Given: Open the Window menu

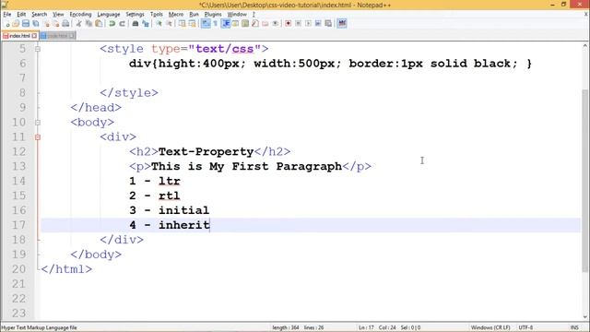Looking at the screenshot, I should tap(237, 15).
